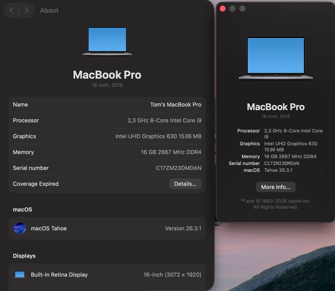Click All Rights Reserved text
The image size is (335, 291).
click(276, 207)
